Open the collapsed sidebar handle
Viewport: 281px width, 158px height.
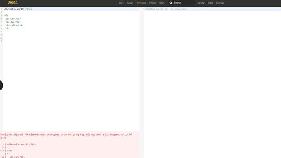tap(1, 85)
